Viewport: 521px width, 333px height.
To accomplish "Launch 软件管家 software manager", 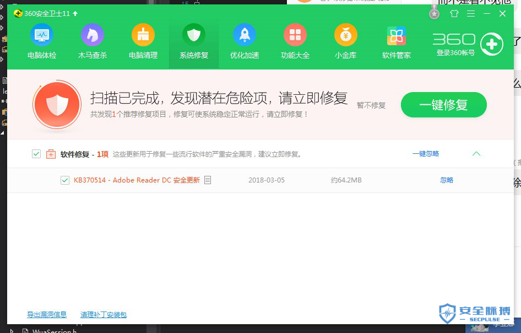I will 396,41.
